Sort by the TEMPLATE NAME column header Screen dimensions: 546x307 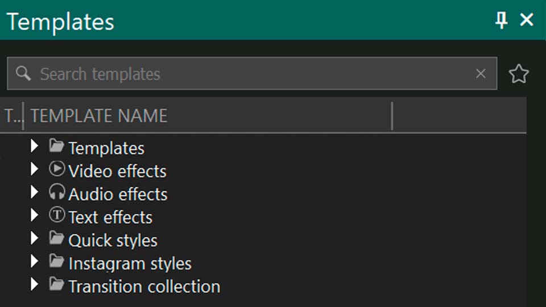coord(208,115)
